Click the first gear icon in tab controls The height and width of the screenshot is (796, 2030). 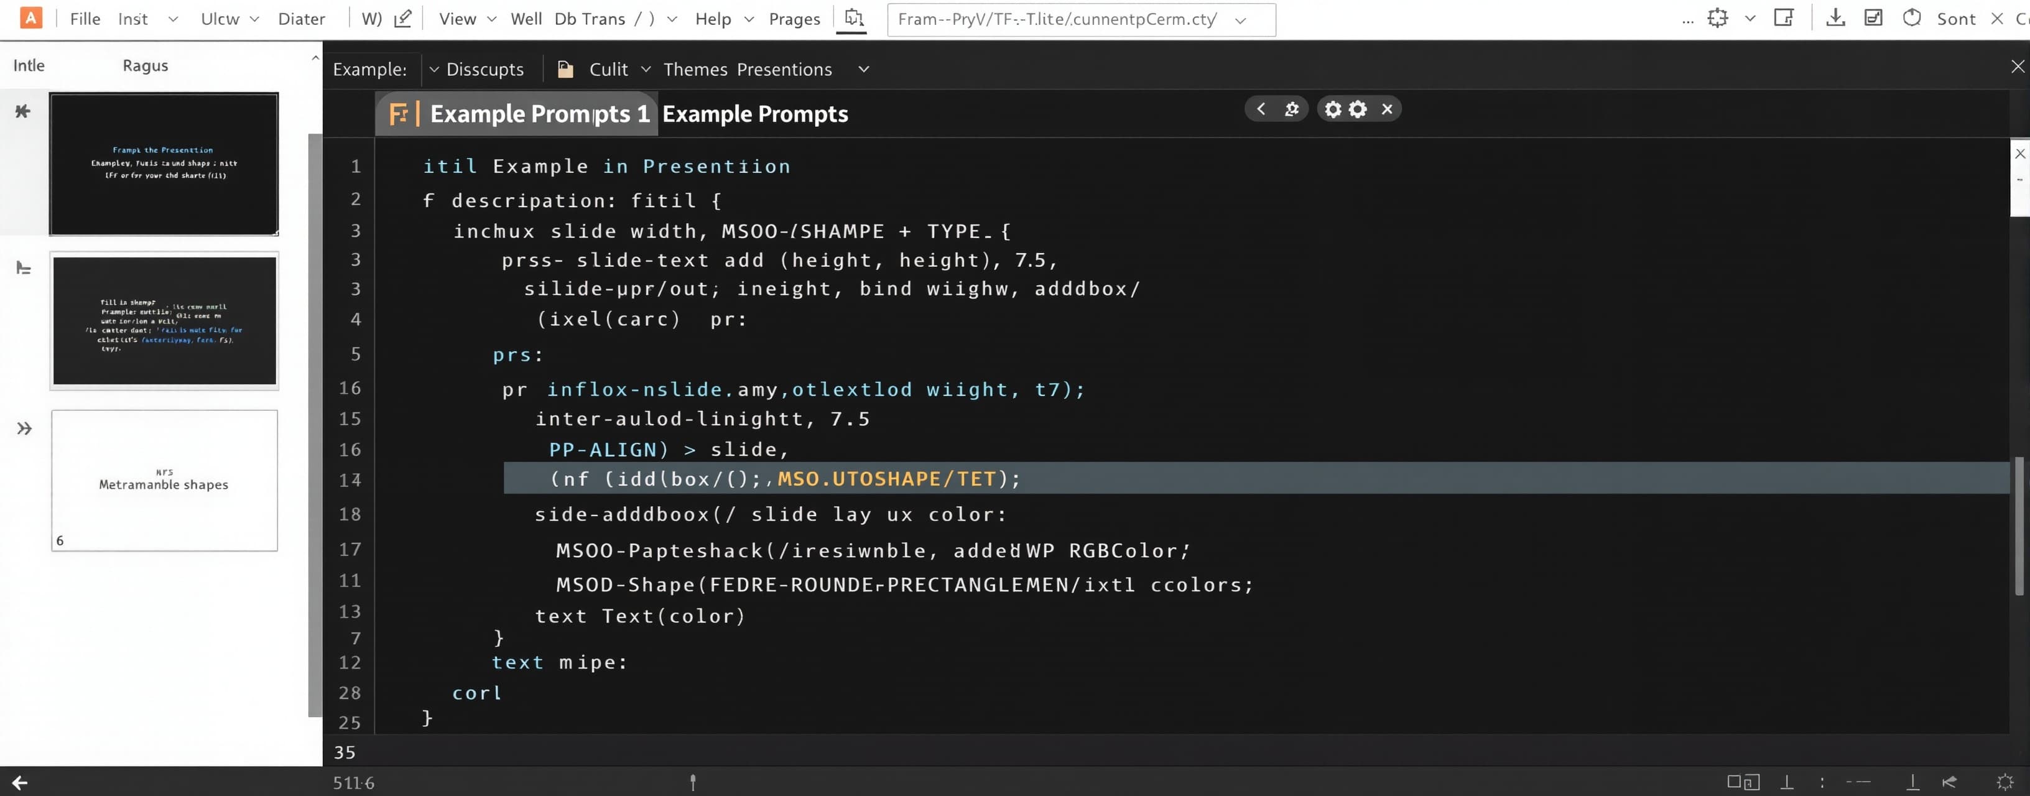[1333, 109]
